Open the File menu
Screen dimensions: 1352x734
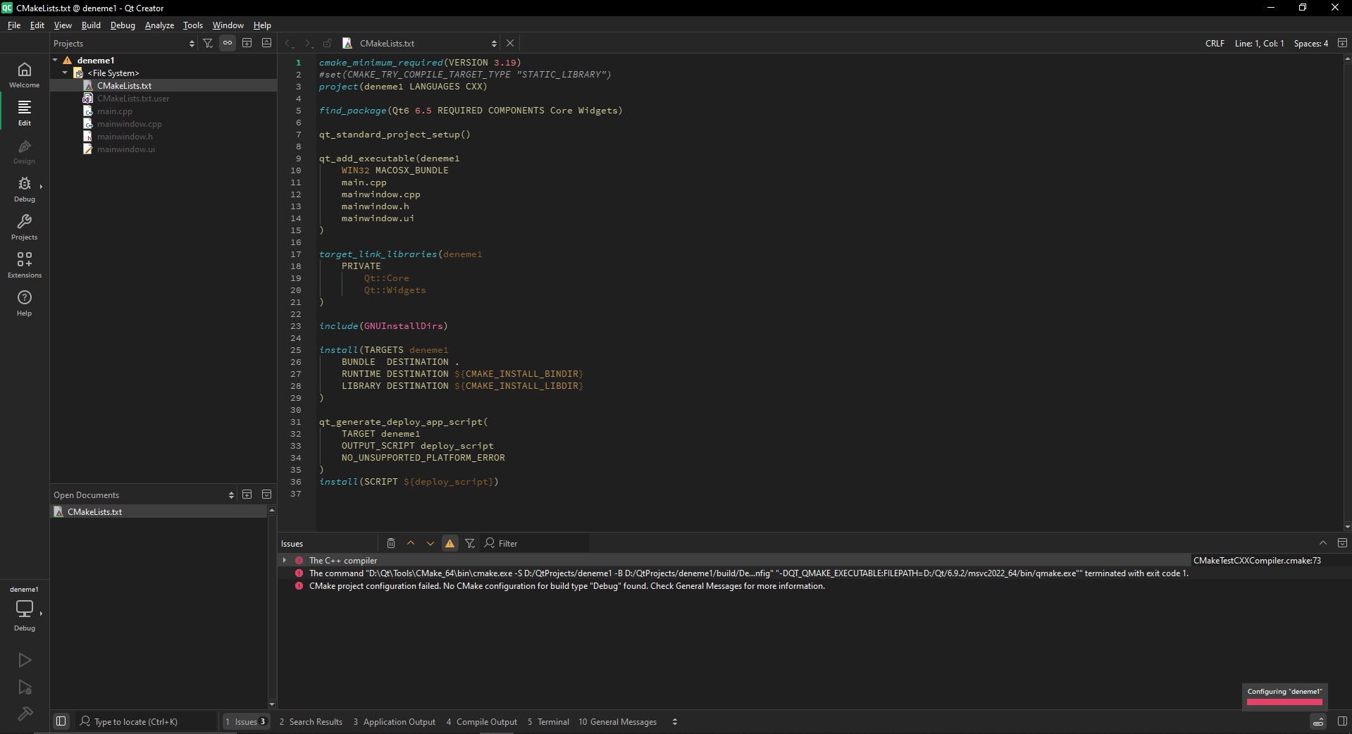[14, 25]
